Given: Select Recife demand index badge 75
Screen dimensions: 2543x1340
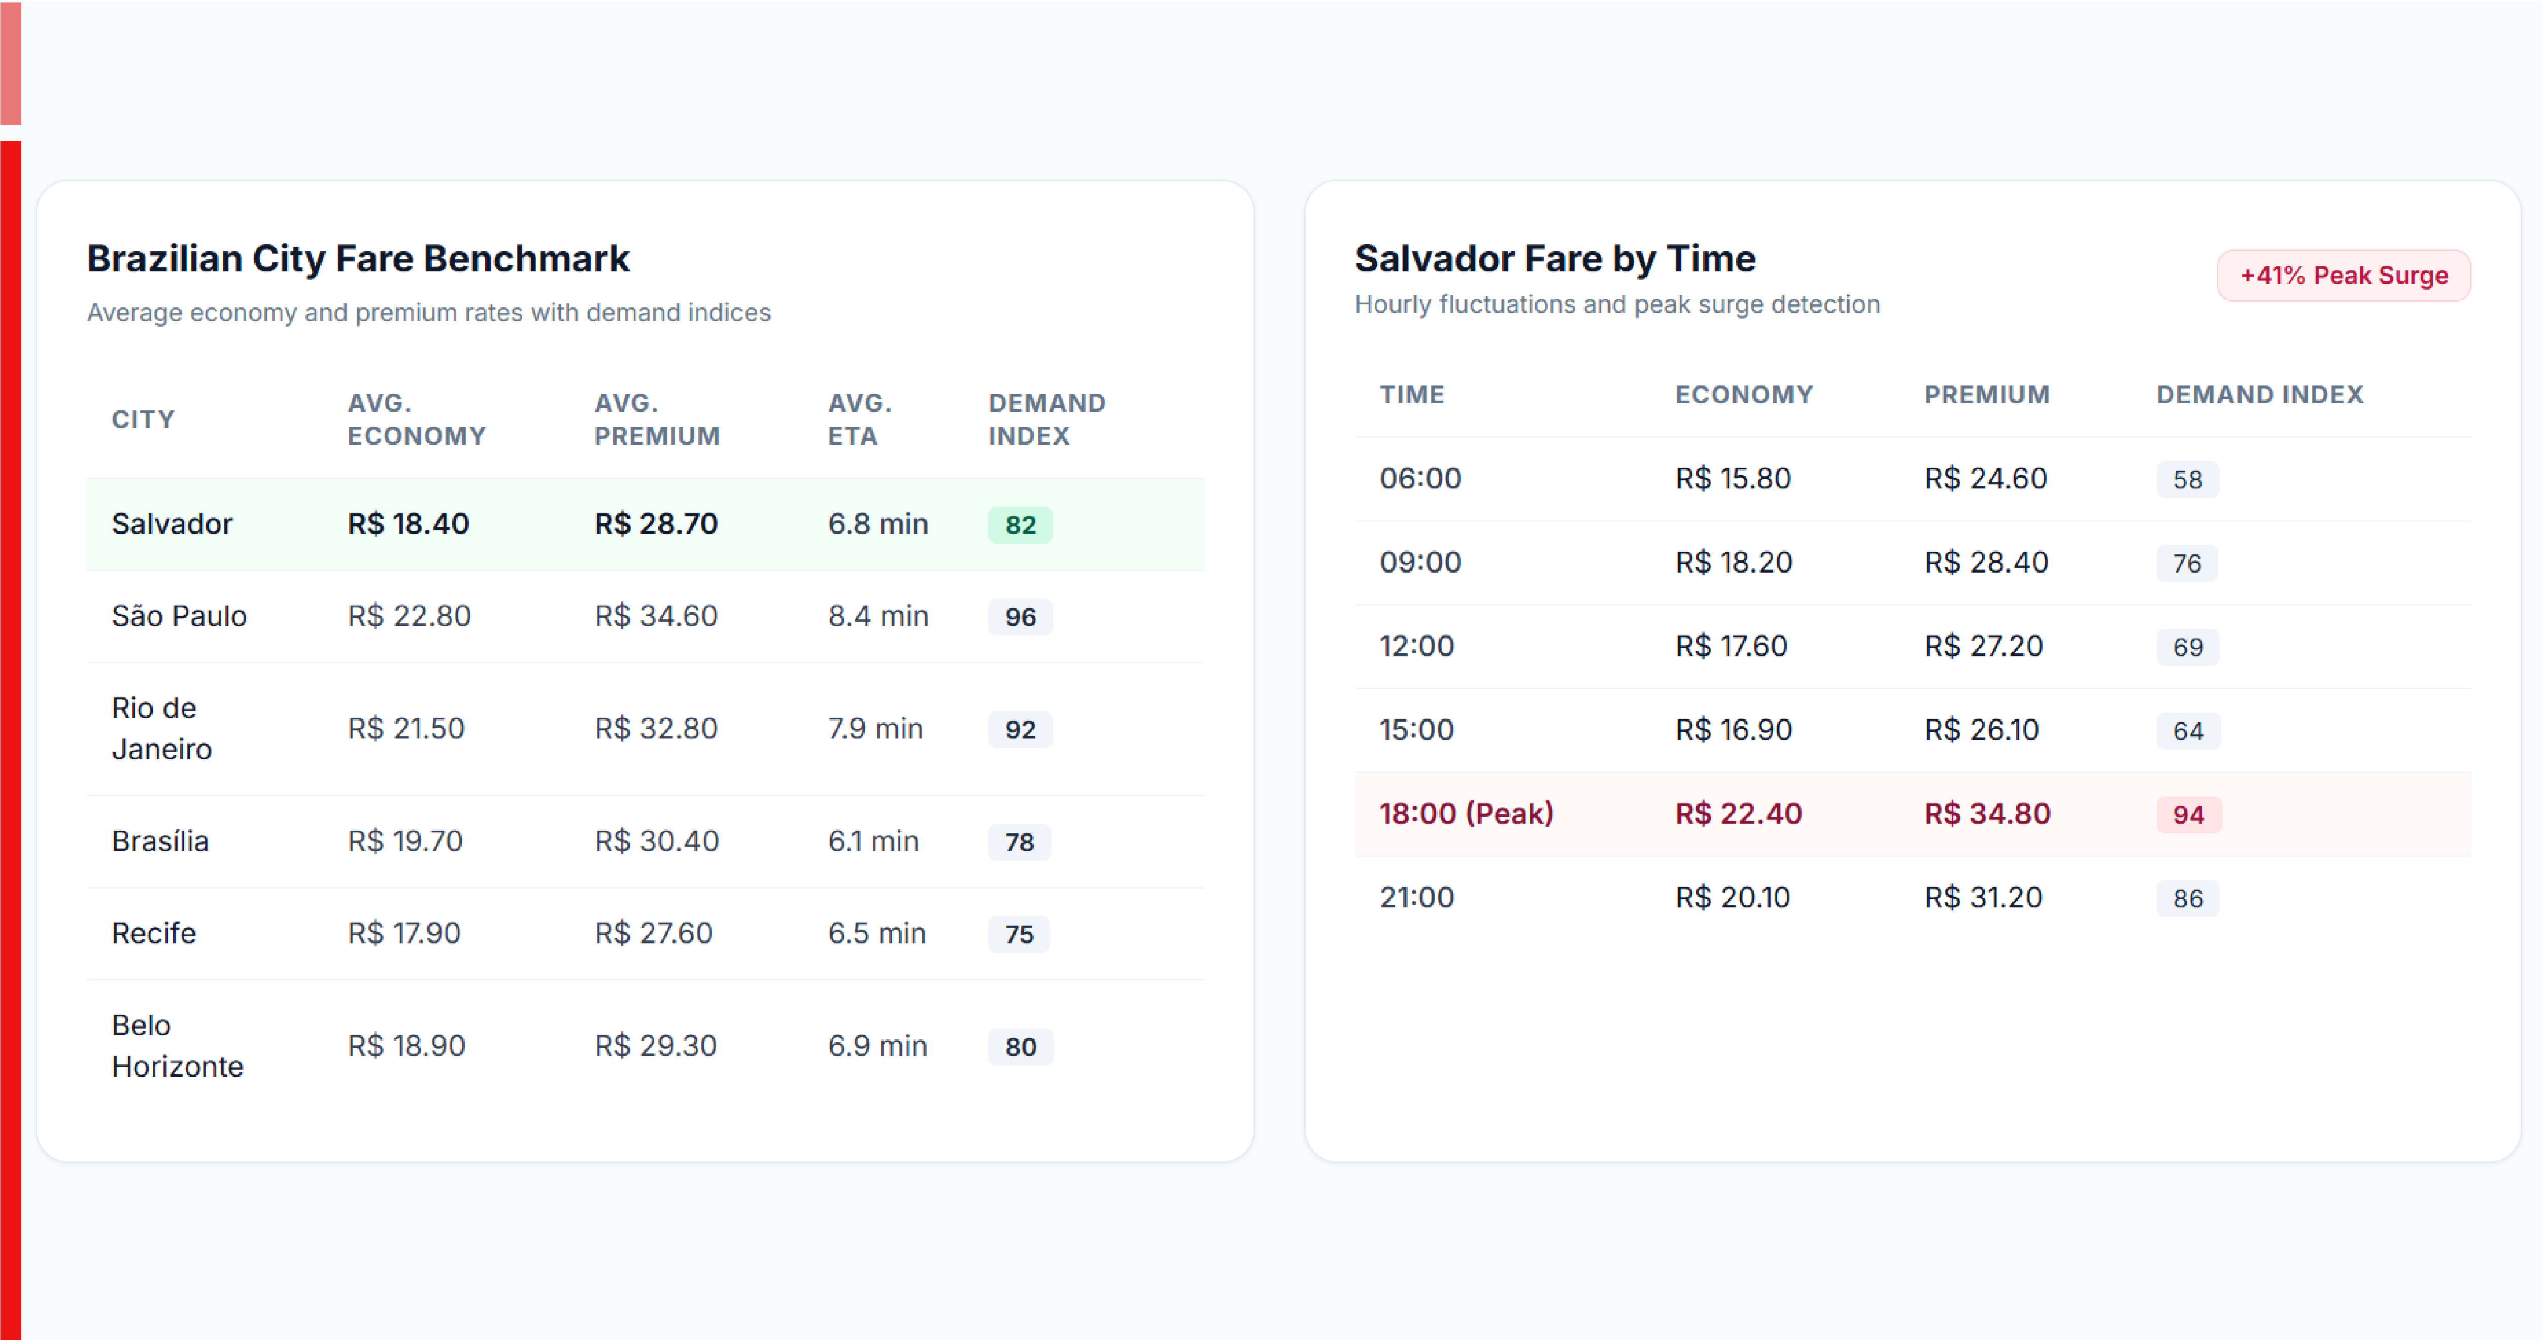Looking at the screenshot, I should click(1019, 933).
